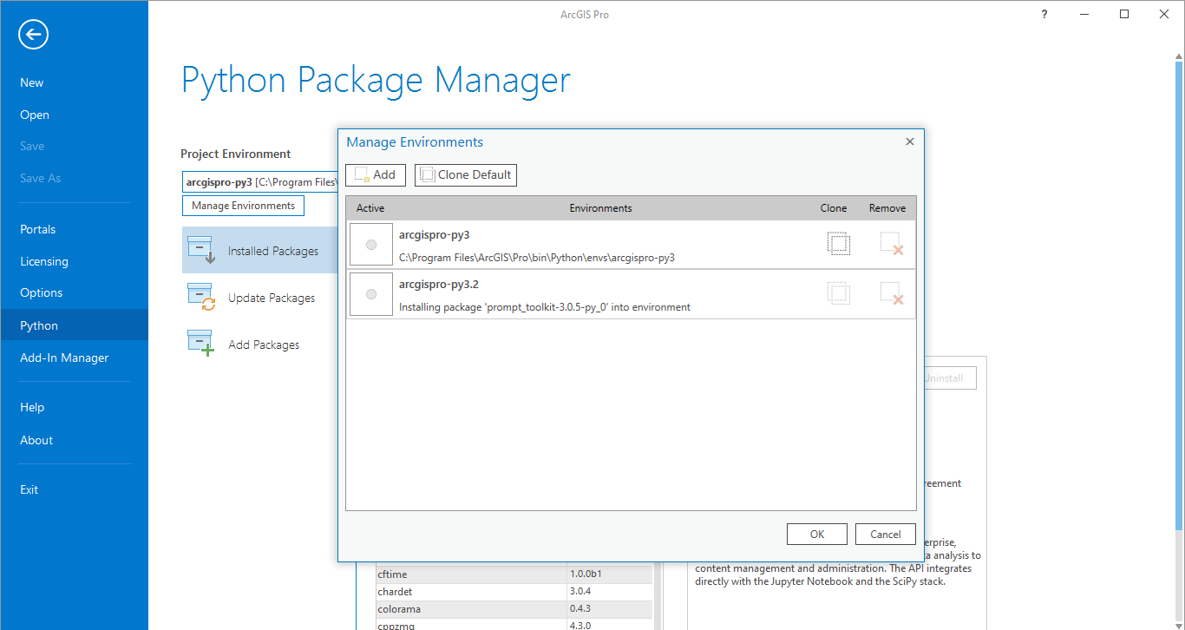
Task: Click the chardet version 3.0.4 cell
Action: 609,592
